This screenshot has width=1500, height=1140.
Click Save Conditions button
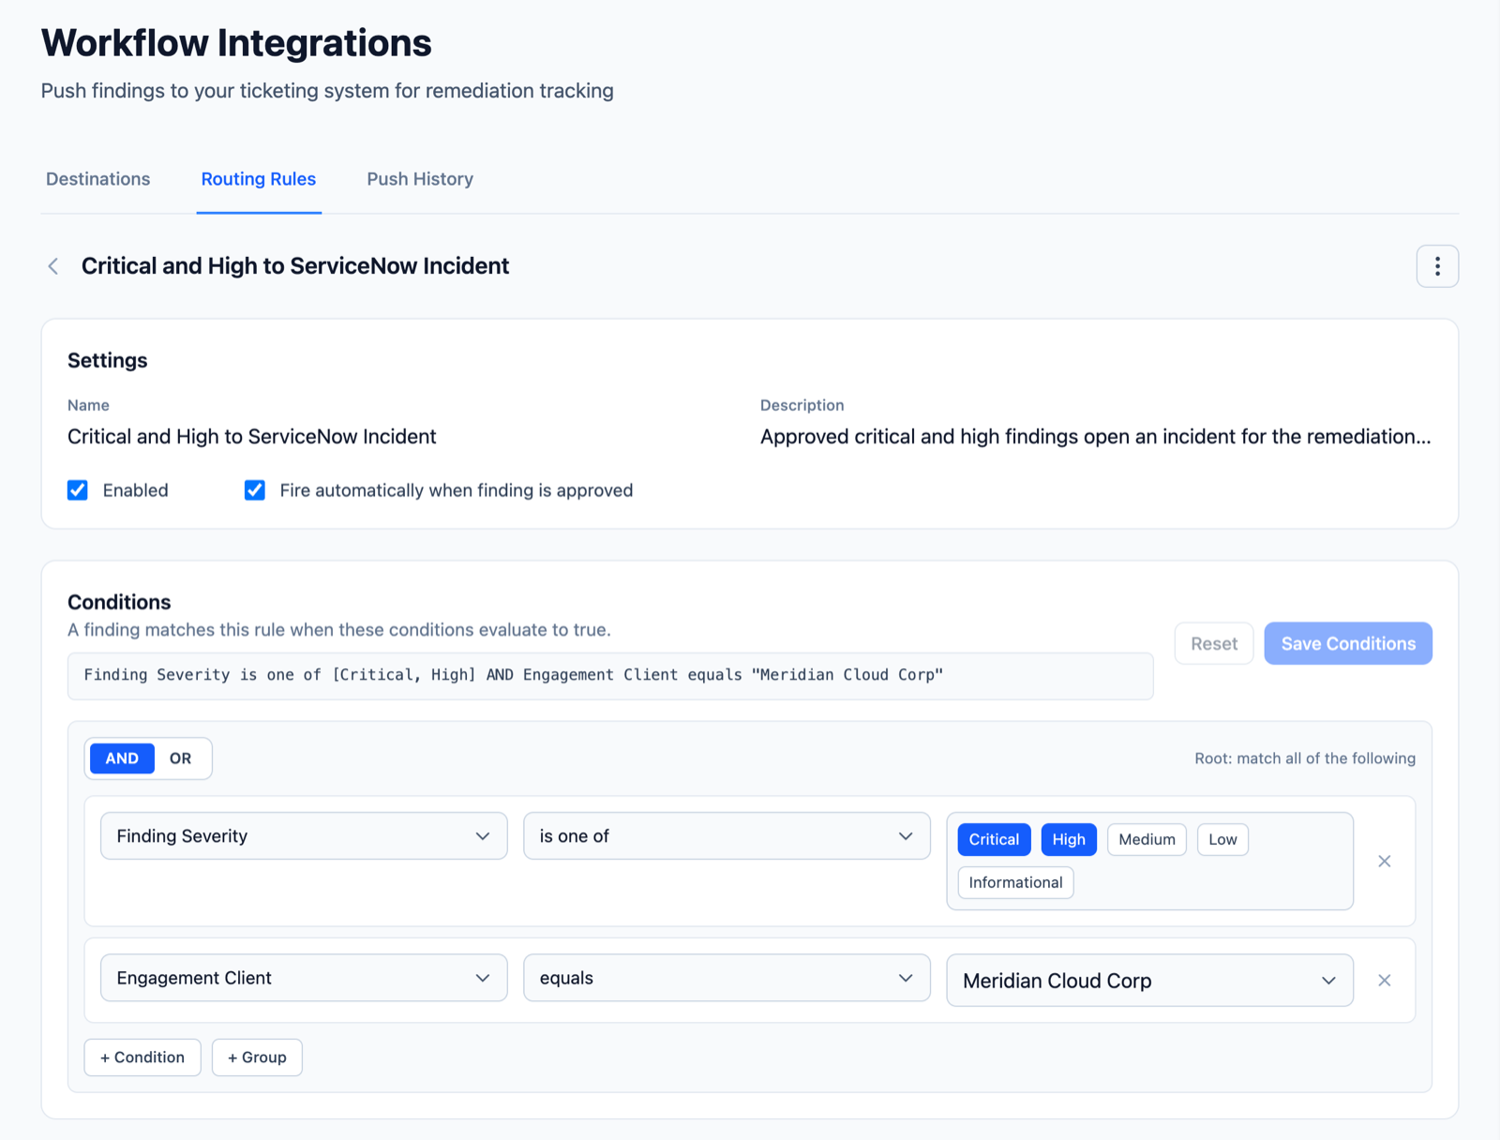pyautogui.click(x=1348, y=643)
